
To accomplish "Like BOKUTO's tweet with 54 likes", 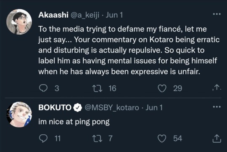I will click(x=162, y=139).
